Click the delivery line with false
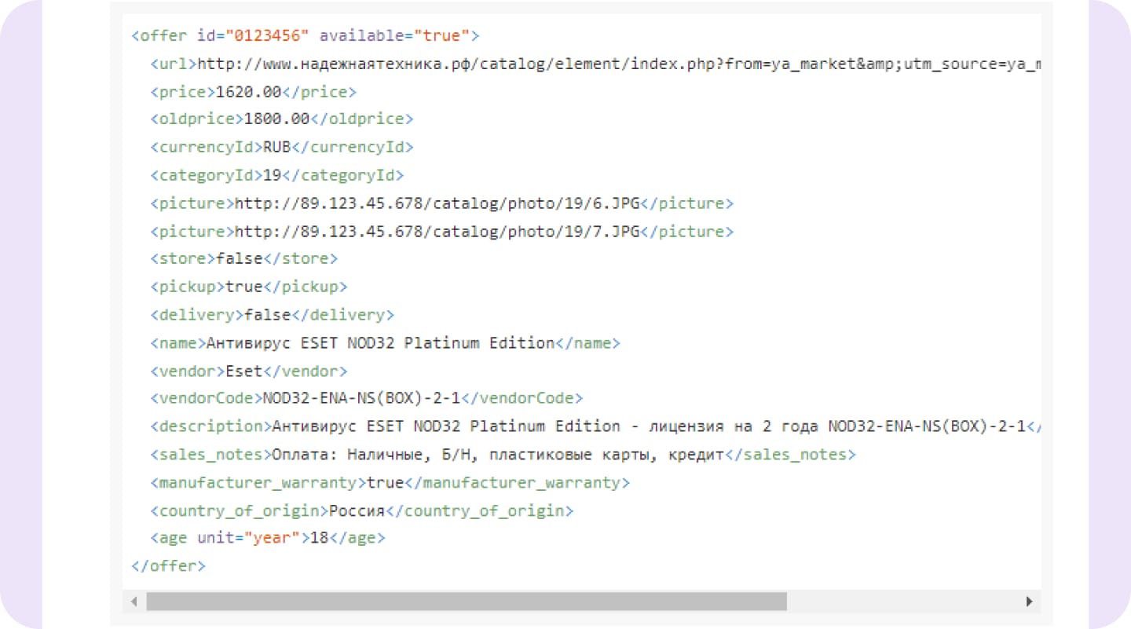This screenshot has width=1131, height=629. [x=273, y=315]
